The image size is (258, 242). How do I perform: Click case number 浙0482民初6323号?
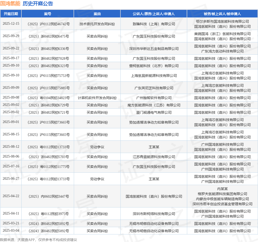pos(49,66)
